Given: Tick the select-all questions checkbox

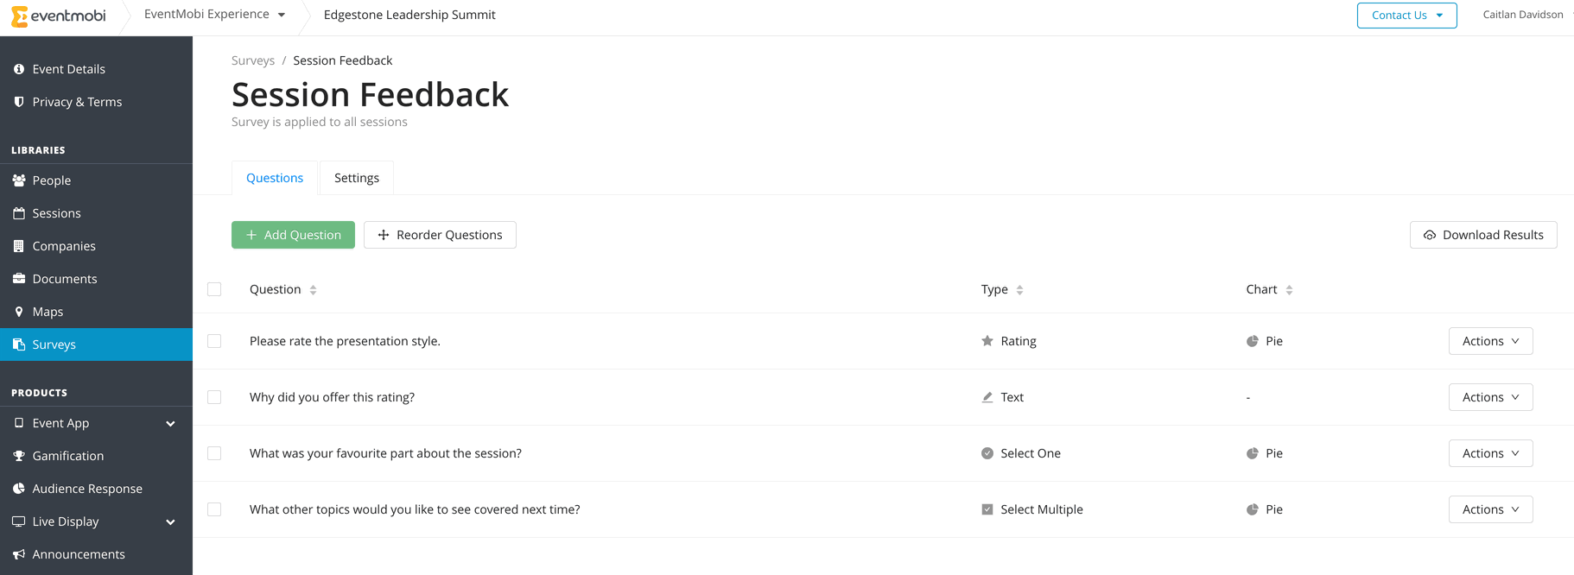Looking at the screenshot, I should (x=214, y=289).
